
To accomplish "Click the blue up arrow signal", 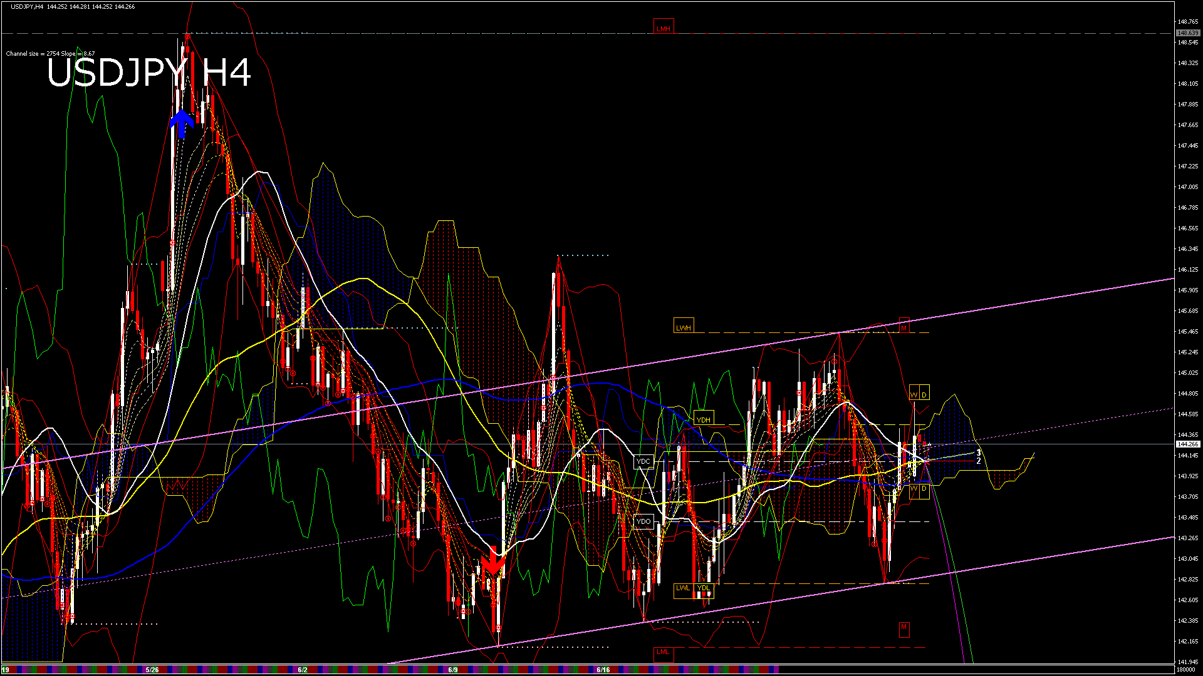I will [x=181, y=123].
